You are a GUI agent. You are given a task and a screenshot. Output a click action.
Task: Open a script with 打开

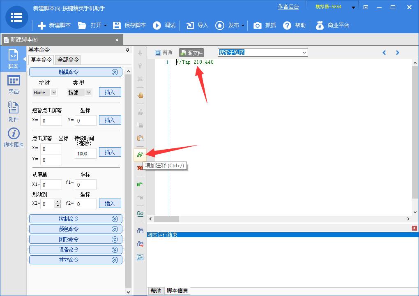(x=90, y=25)
